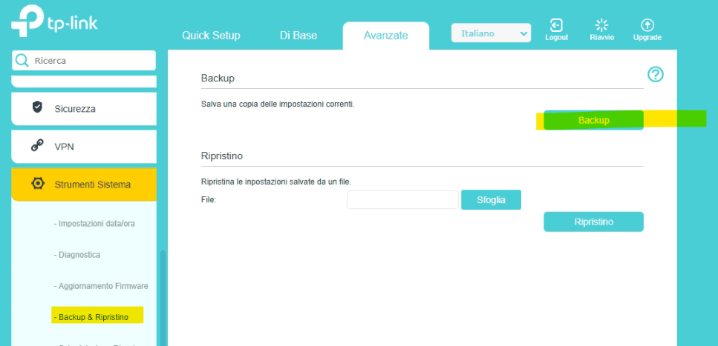Click the Strumenti Sistema gear icon
The image size is (718, 346).
click(x=37, y=184)
